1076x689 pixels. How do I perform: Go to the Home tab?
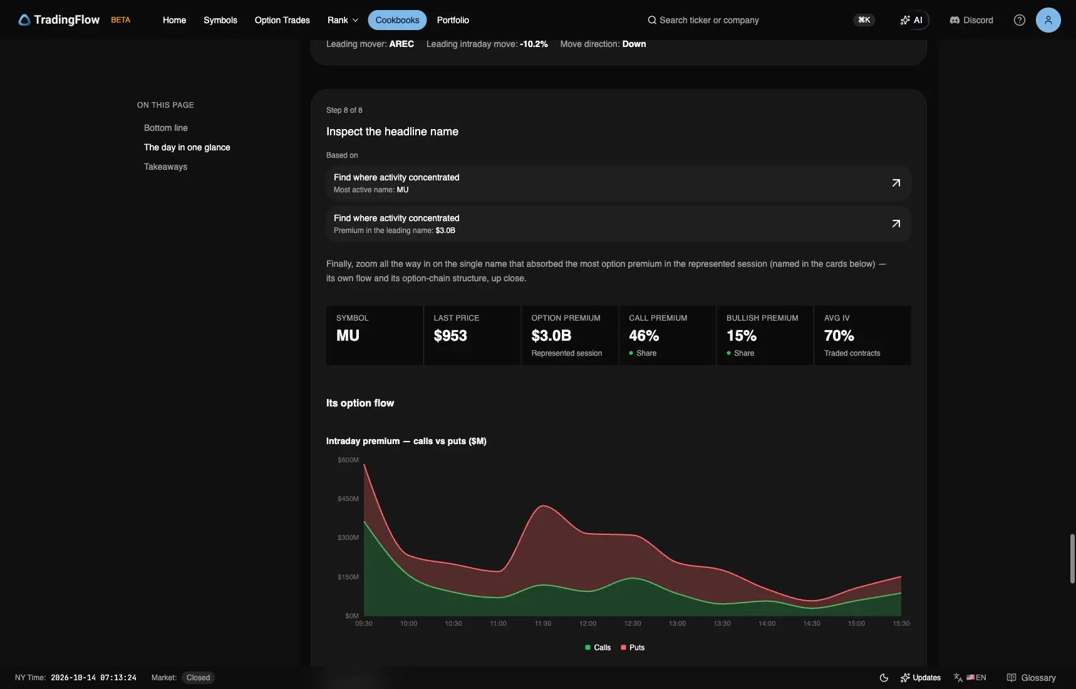pyautogui.click(x=174, y=20)
